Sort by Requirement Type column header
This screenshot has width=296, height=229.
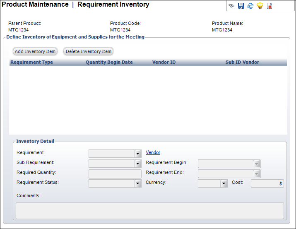click(32, 63)
